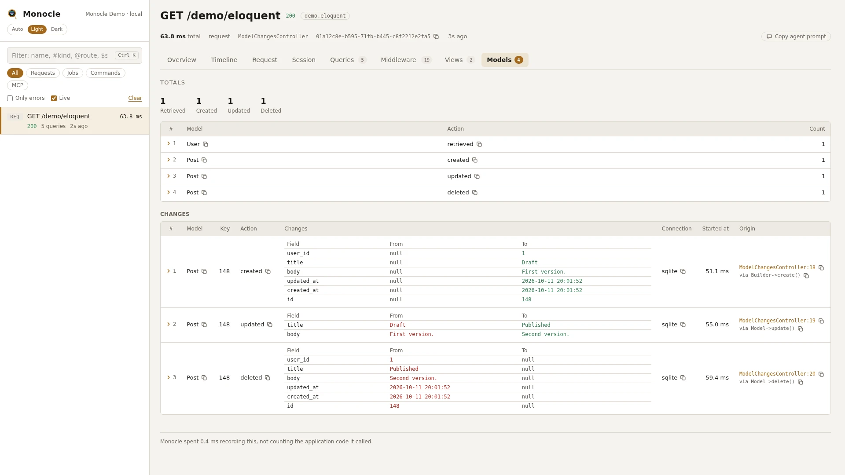Switch theme to Dark

click(57, 29)
